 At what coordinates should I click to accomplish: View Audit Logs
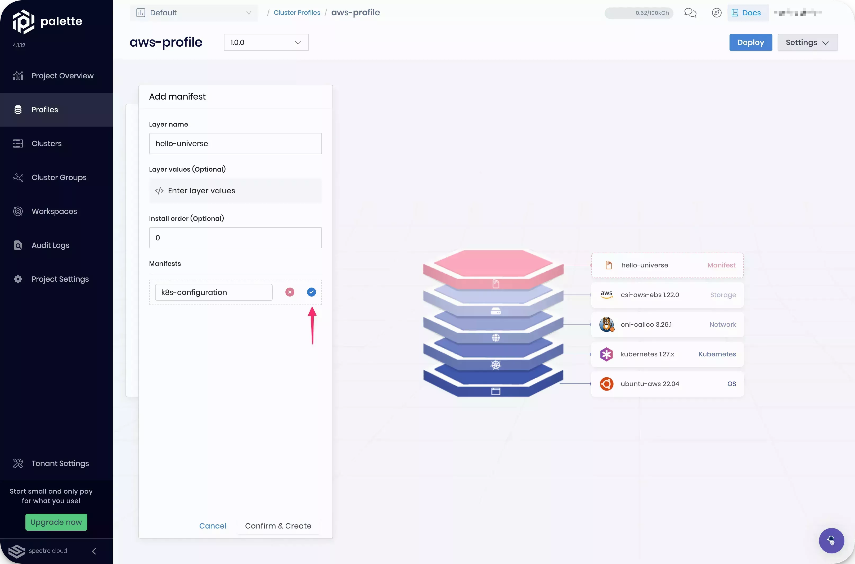[56, 245]
